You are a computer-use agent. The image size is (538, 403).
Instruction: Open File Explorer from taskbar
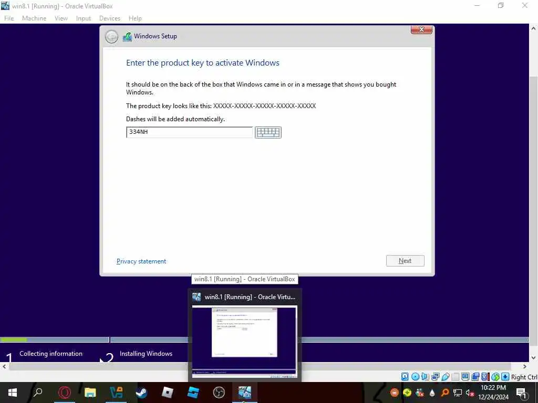tap(90, 393)
